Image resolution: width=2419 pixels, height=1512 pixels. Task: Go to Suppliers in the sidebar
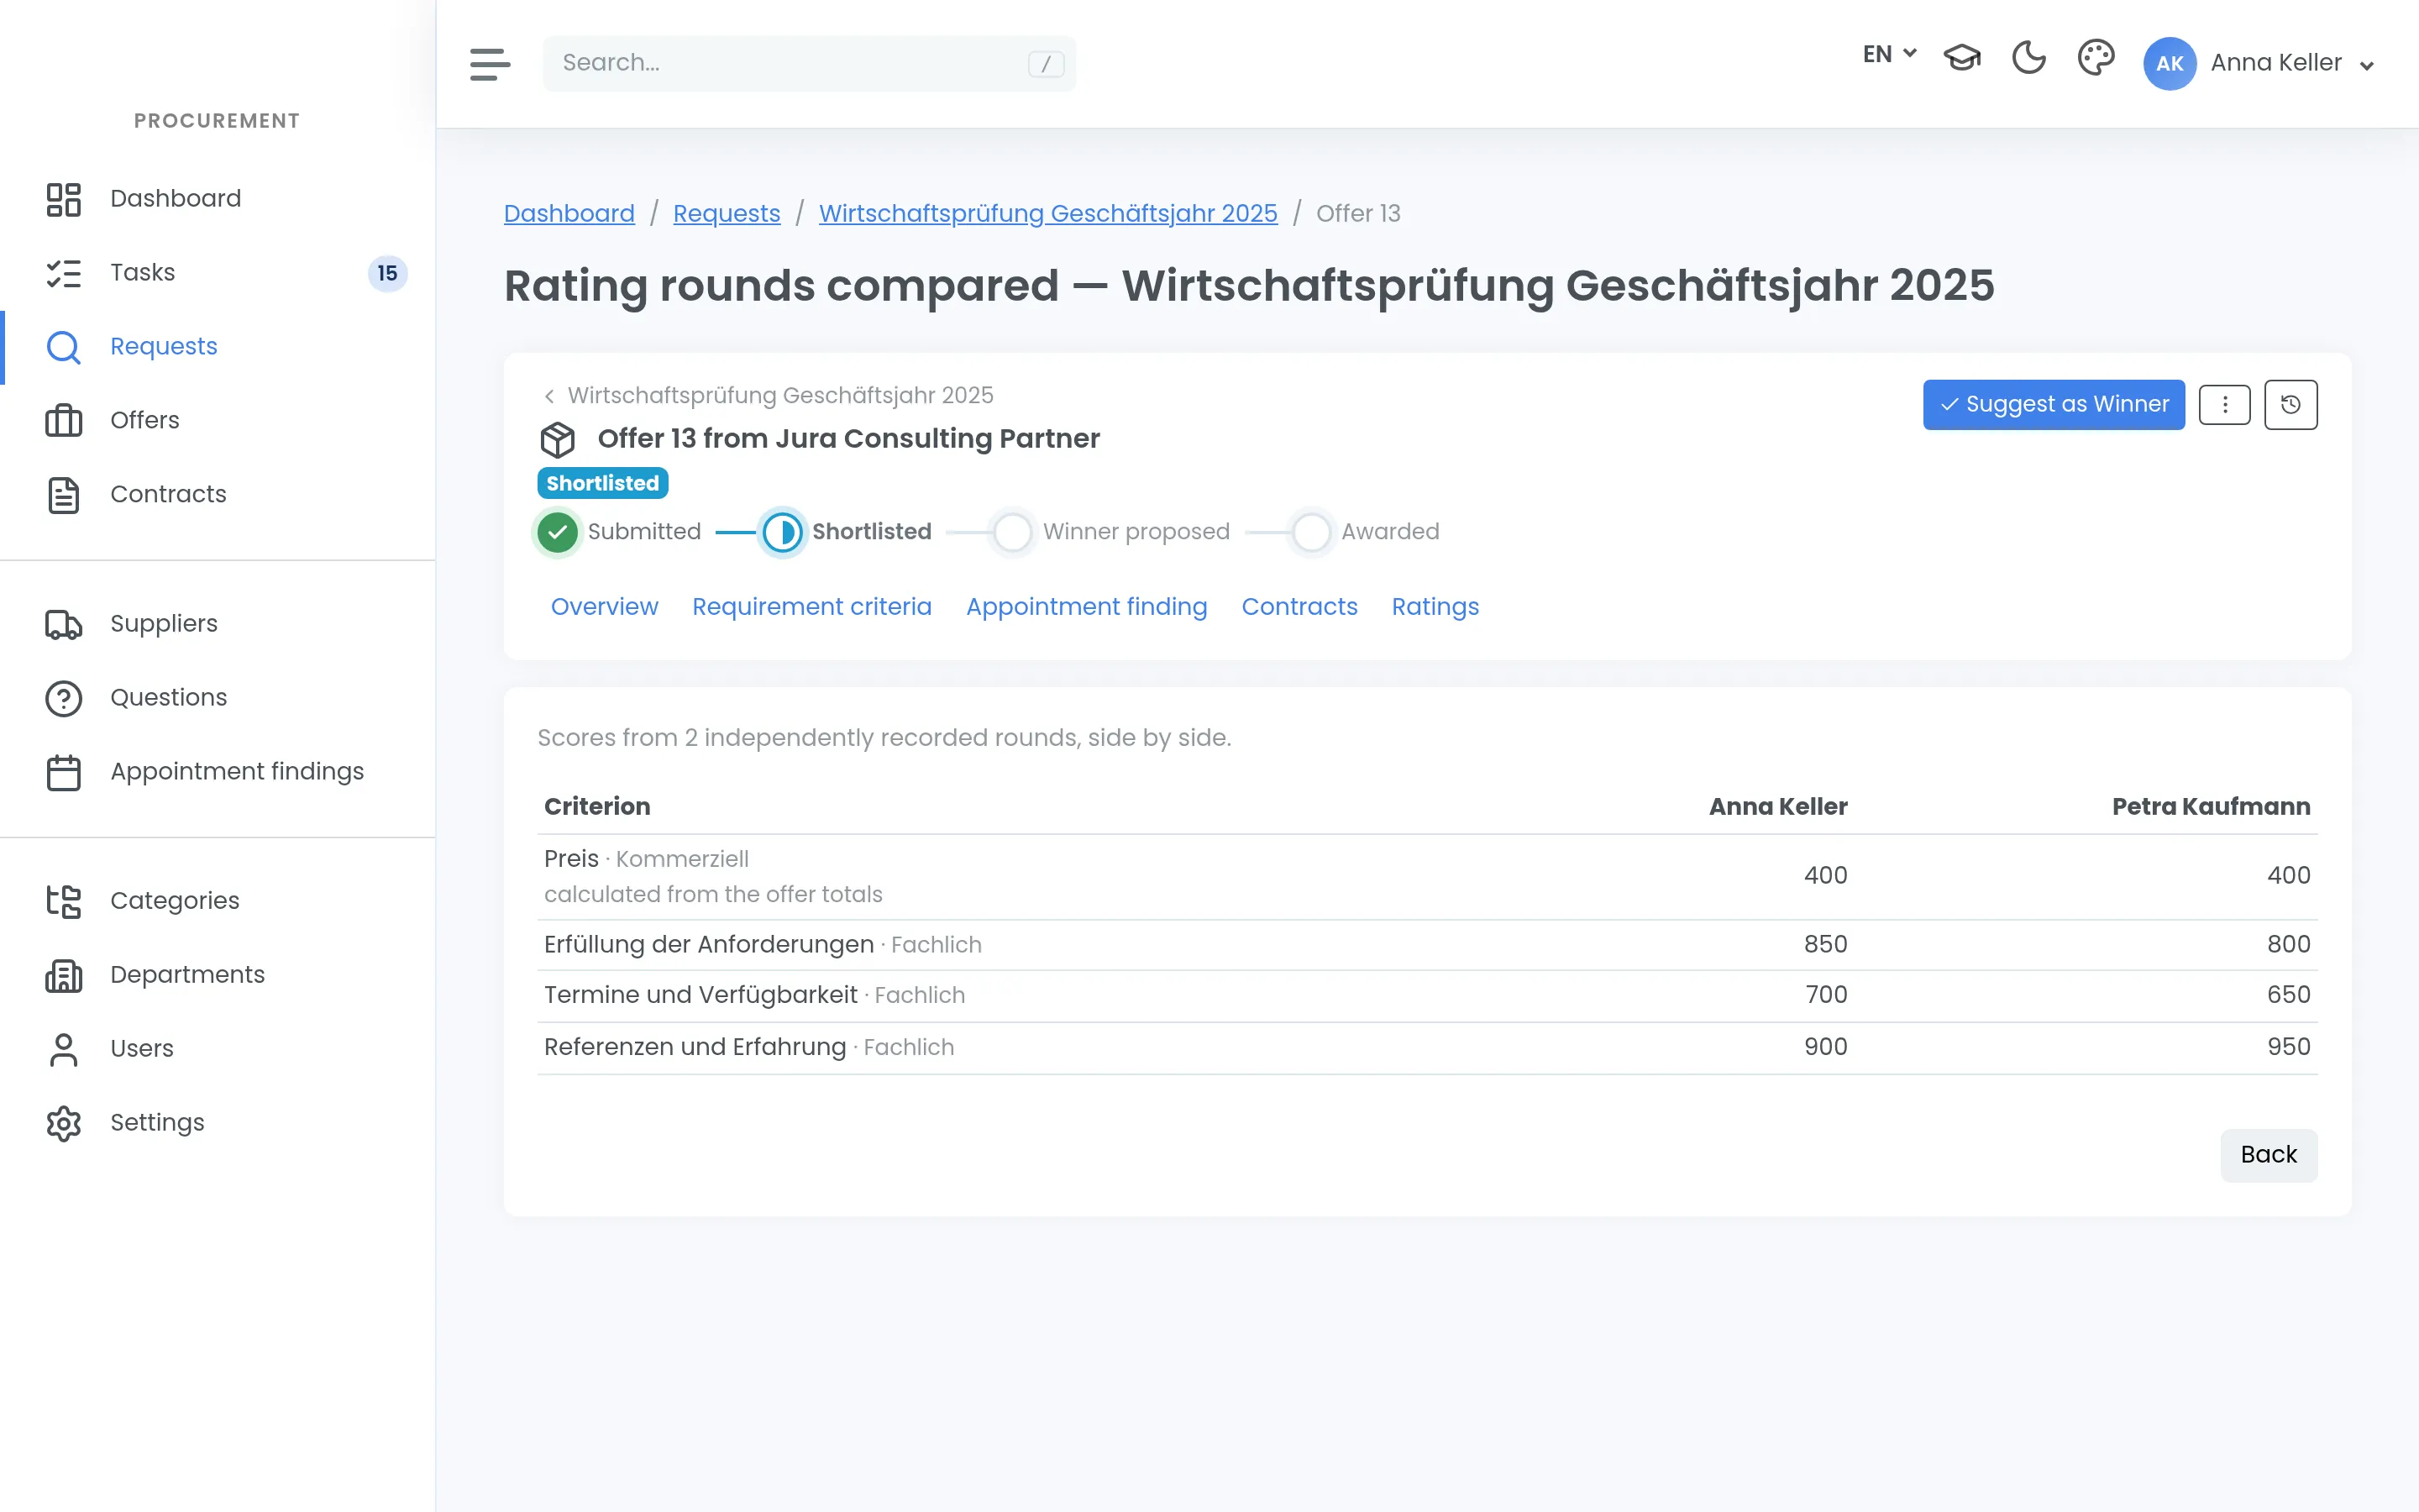pos(217,623)
